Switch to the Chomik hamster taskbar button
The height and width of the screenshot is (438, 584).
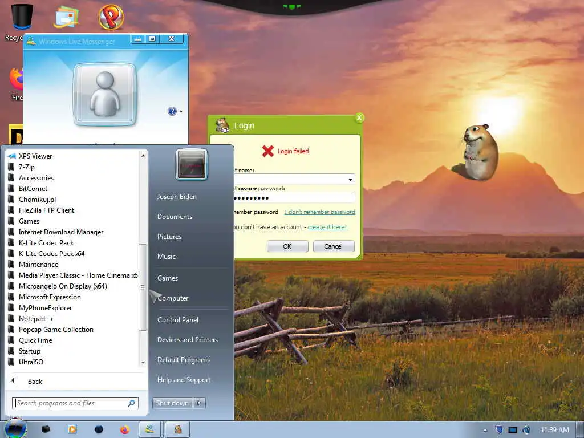[178, 429]
